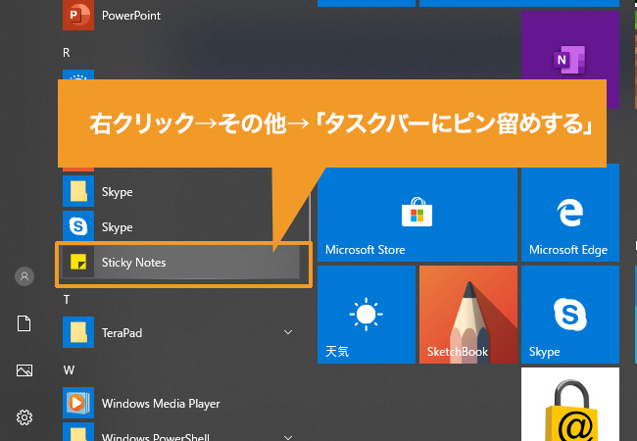This screenshot has width=637, height=441.
Task: Open the purple OneNote tile
Action: coord(569,61)
